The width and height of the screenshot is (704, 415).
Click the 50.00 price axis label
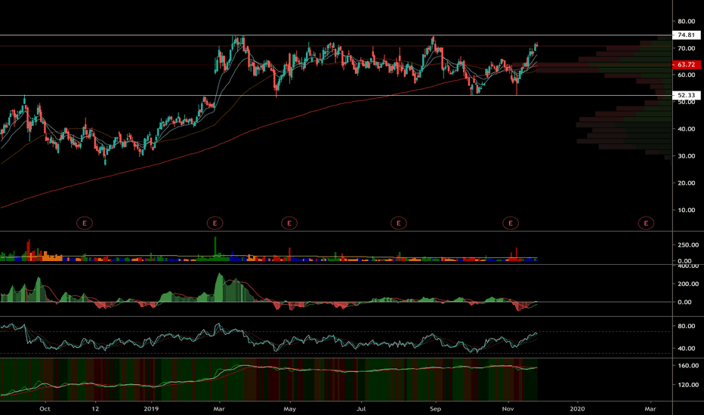[x=687, y=102]
